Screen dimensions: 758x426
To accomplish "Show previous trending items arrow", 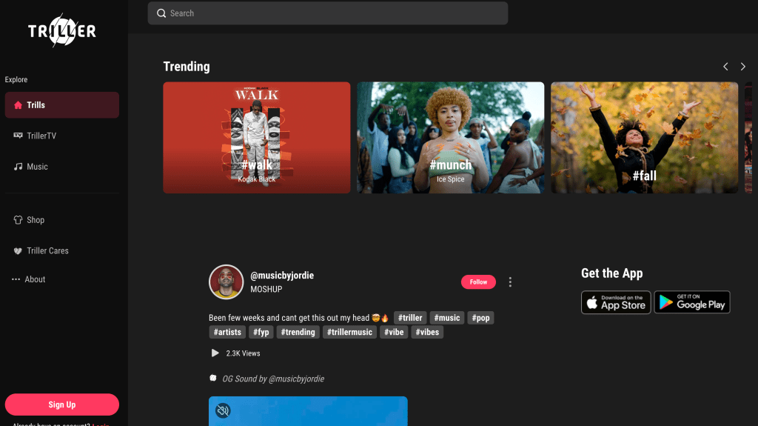I will pos(725,67).
